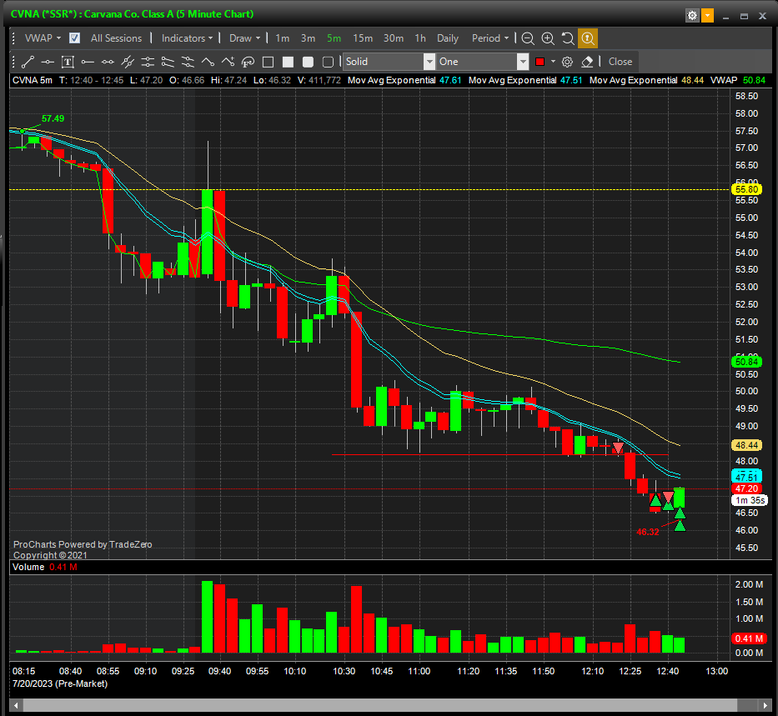Screen dimensions: 778x716
Task: Click the lowest green up triangle marker
Action: pyautogui.click(x=680, y=526)
